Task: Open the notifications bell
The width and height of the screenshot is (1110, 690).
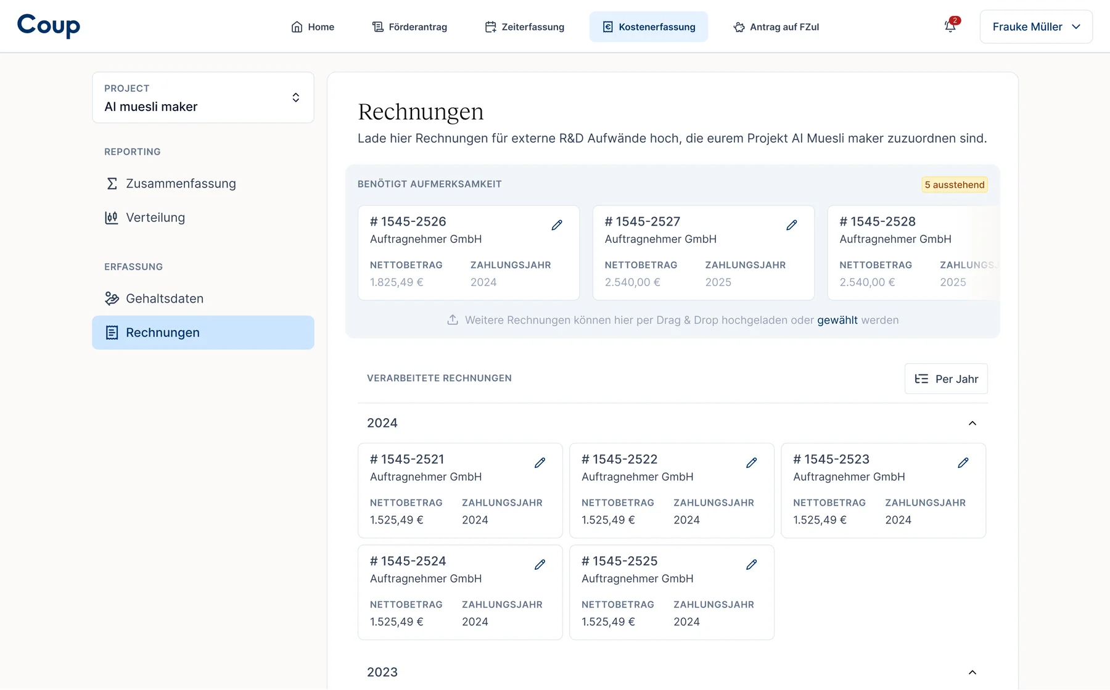Action: coord(950,27)
